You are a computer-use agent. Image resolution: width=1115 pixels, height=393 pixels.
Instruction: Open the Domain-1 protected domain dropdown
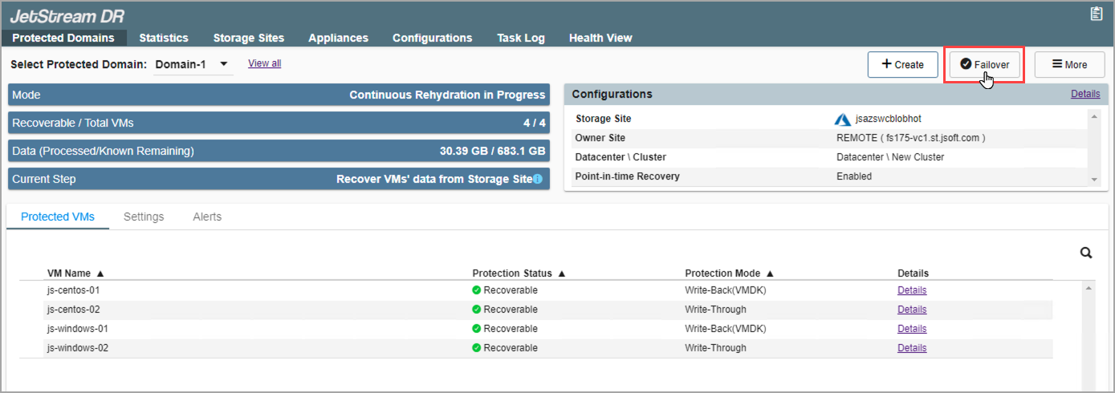(224, 64)
